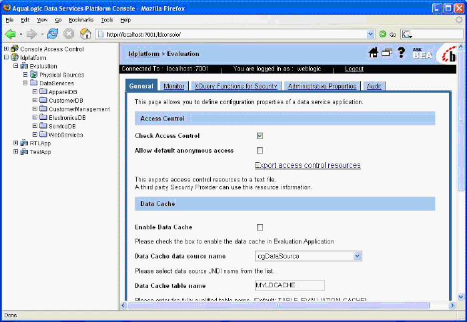
Task: Click the Console Access Control tree icon
Action: [x=15, y=49]
